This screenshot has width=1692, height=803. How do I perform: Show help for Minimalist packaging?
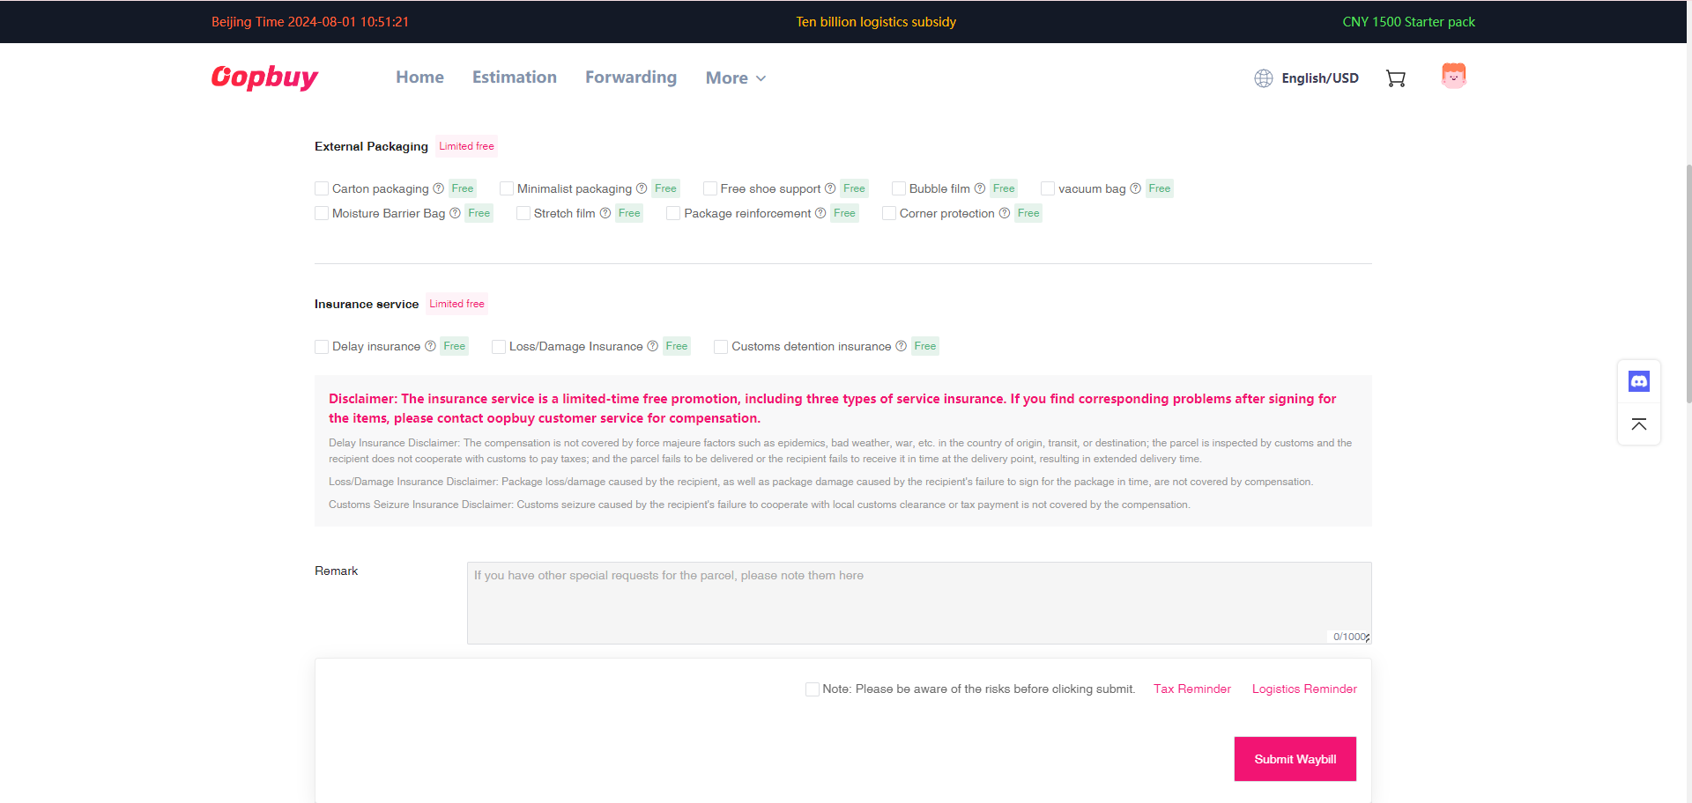[x=642, y=188]
